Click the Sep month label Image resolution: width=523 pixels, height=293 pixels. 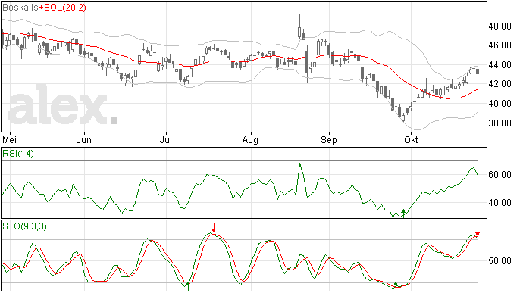(x=329, y=139)
